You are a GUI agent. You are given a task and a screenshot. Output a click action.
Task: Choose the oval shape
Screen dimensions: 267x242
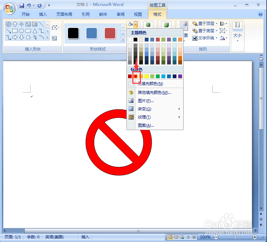click(x=21, y=31)
